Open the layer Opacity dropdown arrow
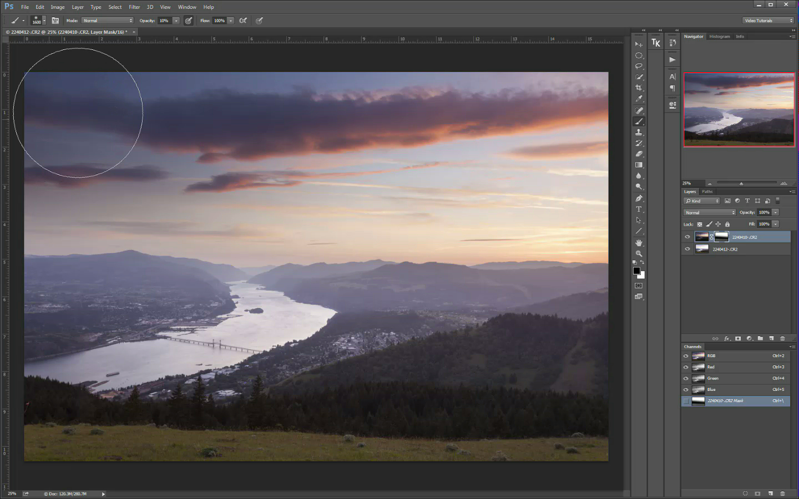The height and width of the screenshot is (499, 799). click(x=776, y=212)
